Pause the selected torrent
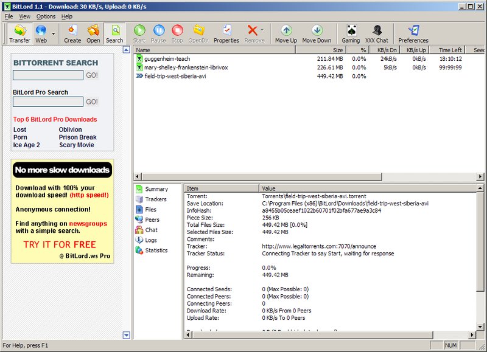This screenshot has height=352, width=487. [x=158, y=33]
